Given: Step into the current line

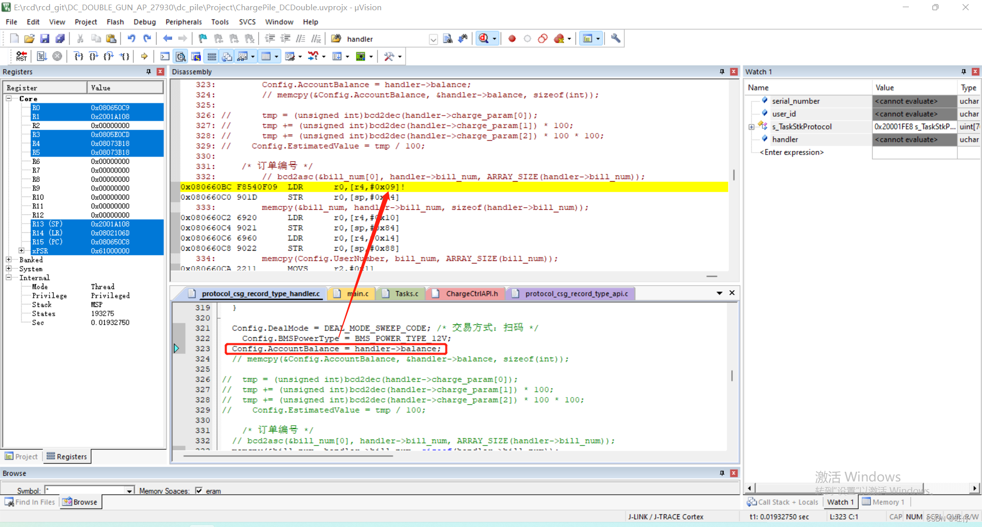Looking at the screenshot, I should (78, 56).
